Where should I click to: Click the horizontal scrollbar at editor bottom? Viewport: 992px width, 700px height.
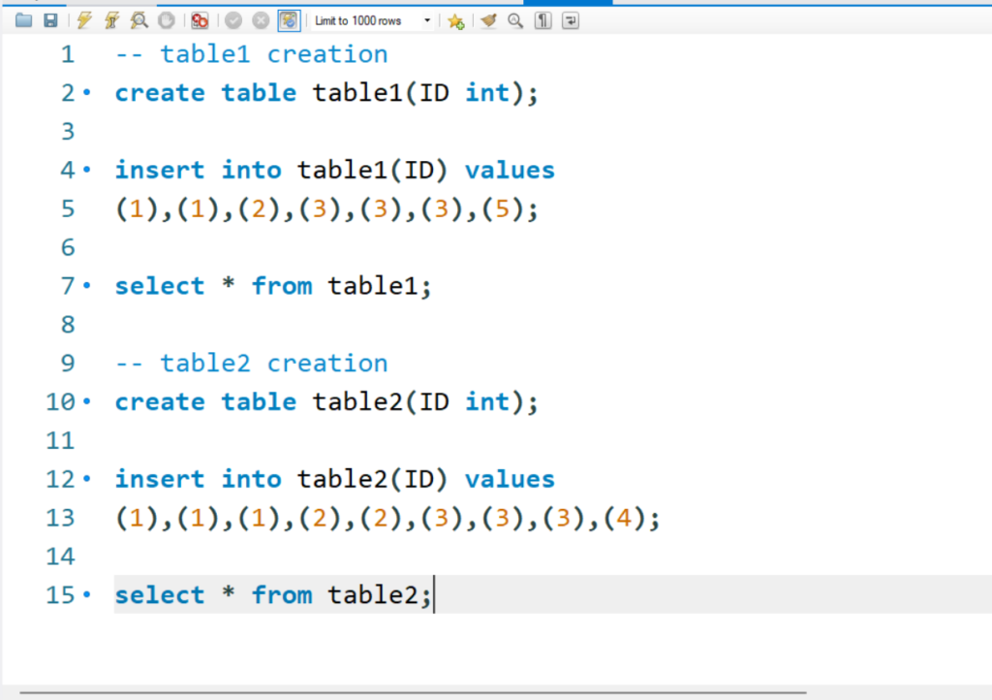(413, 693)
